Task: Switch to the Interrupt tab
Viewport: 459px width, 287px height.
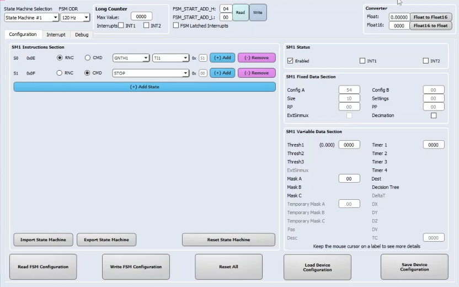Action: coord(56,35)
